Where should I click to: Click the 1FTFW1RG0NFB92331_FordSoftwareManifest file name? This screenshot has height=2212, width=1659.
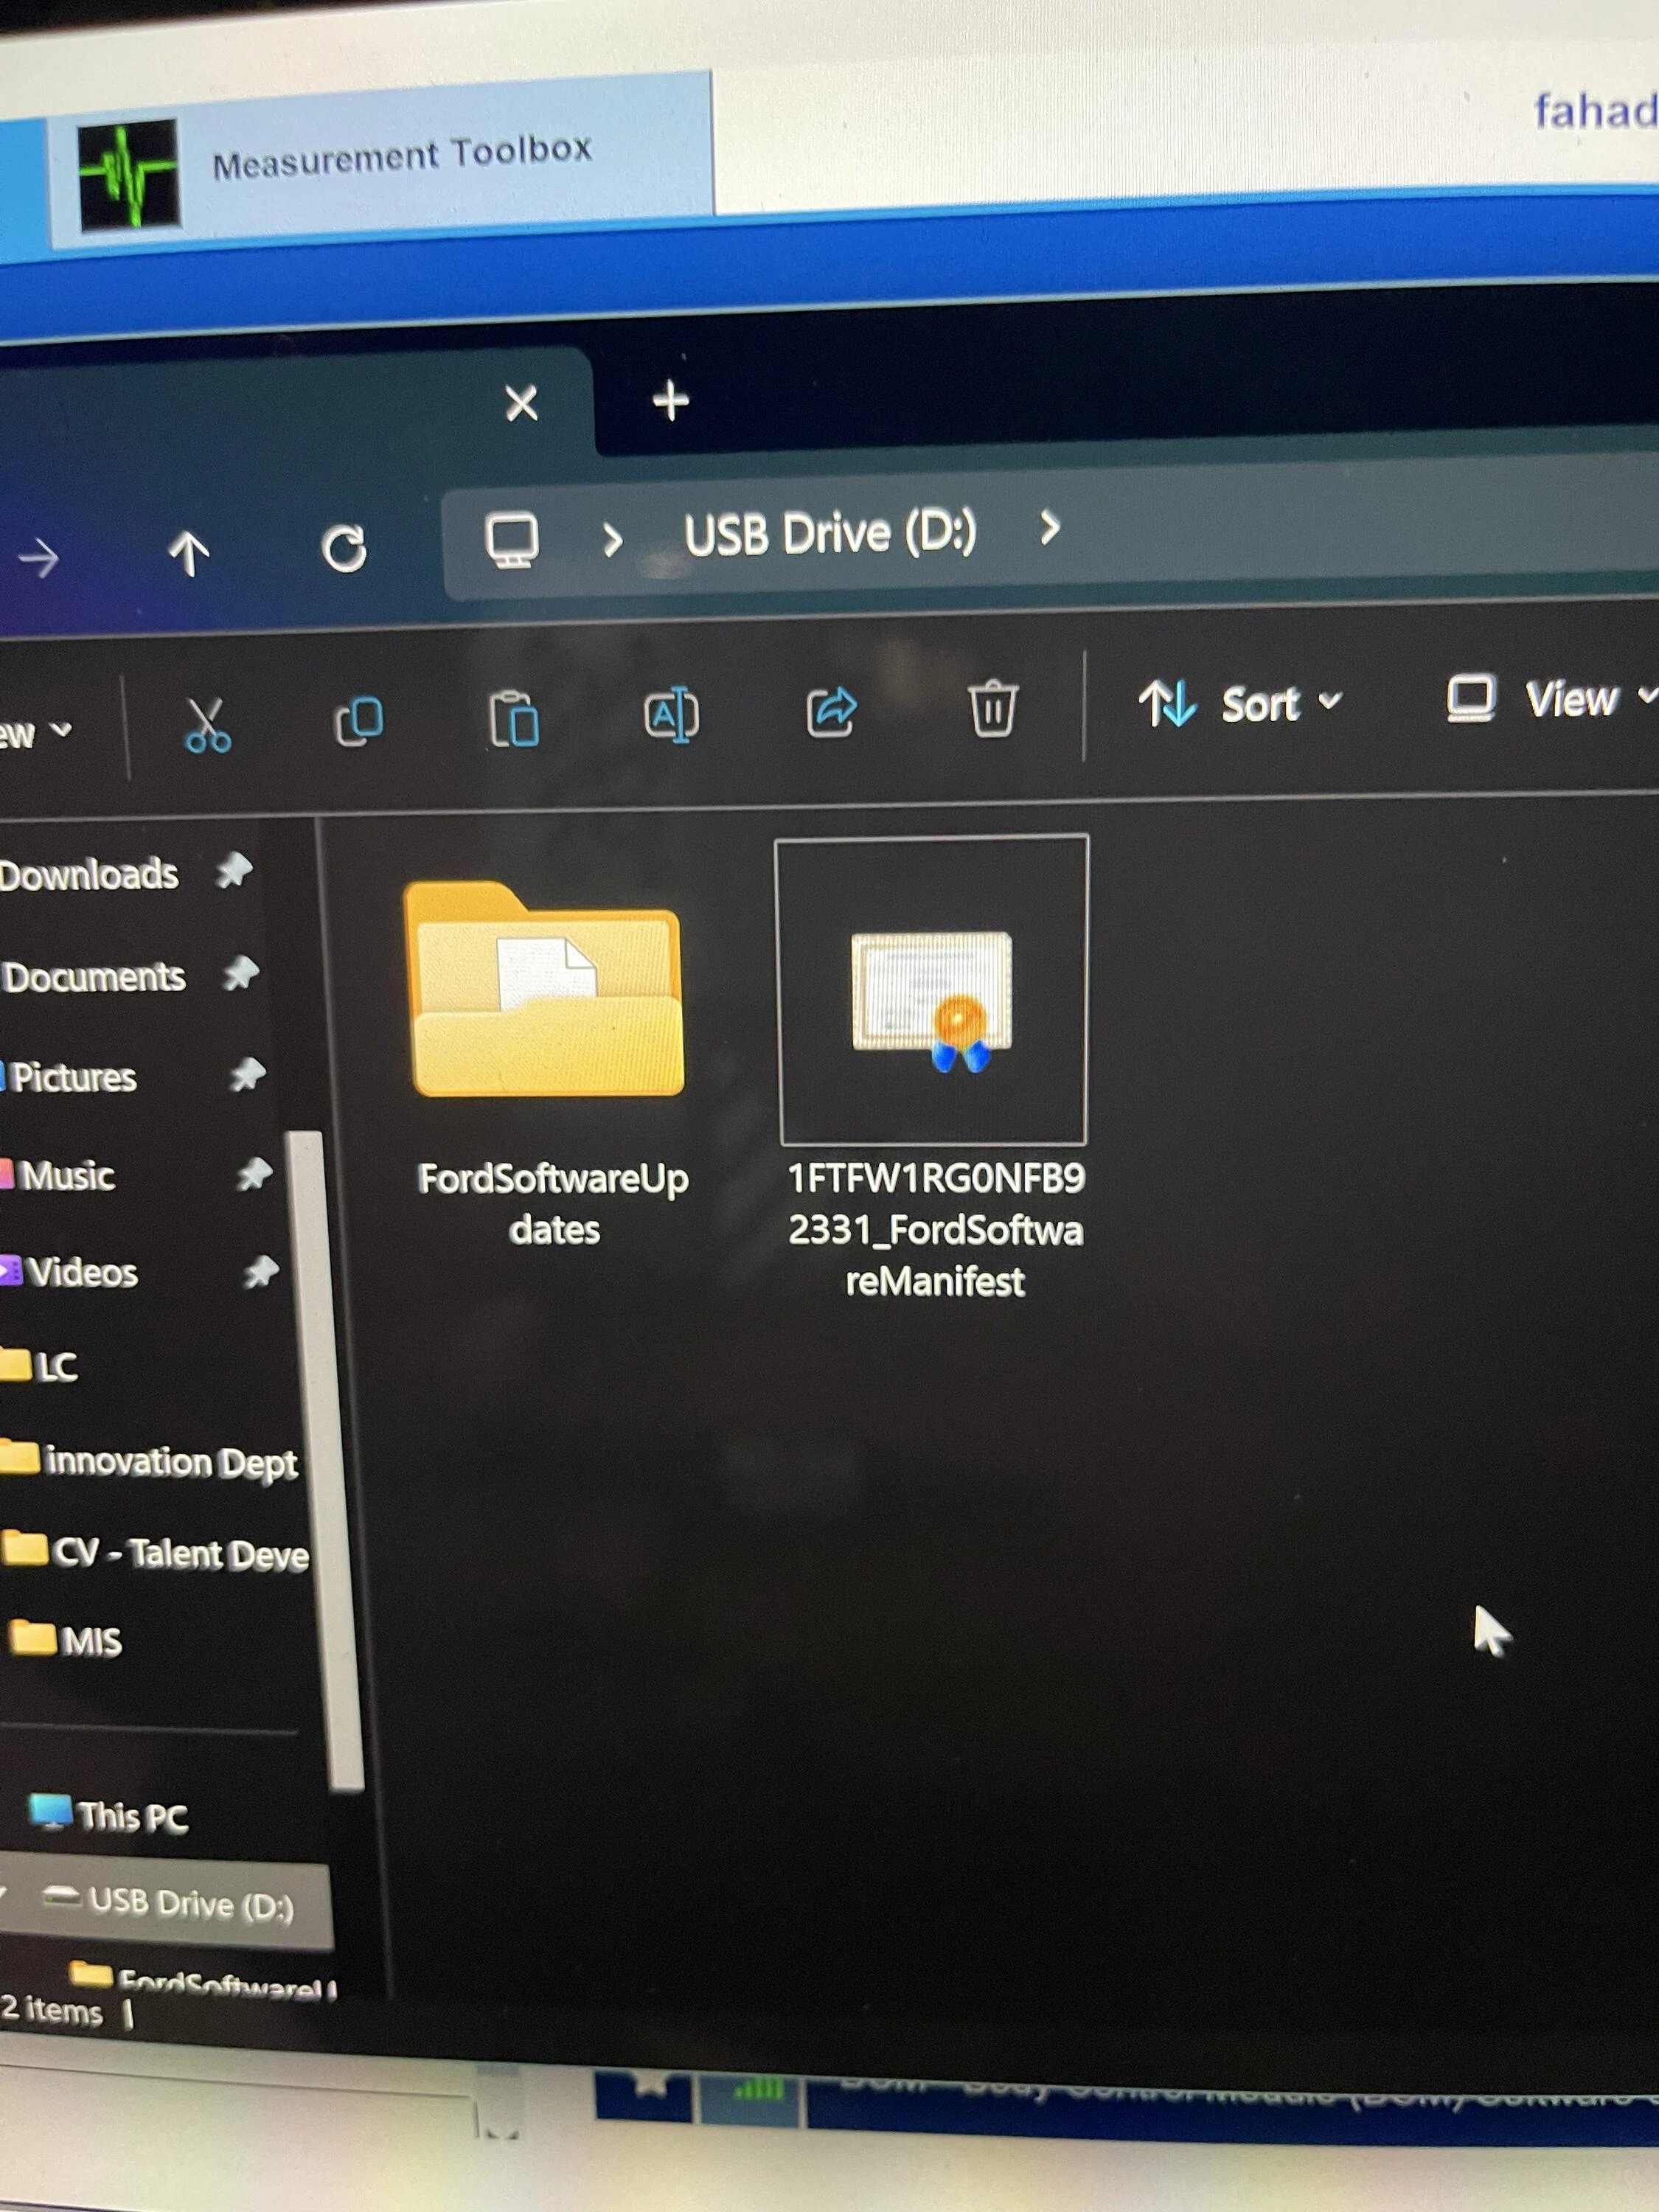coord(936,1229)
